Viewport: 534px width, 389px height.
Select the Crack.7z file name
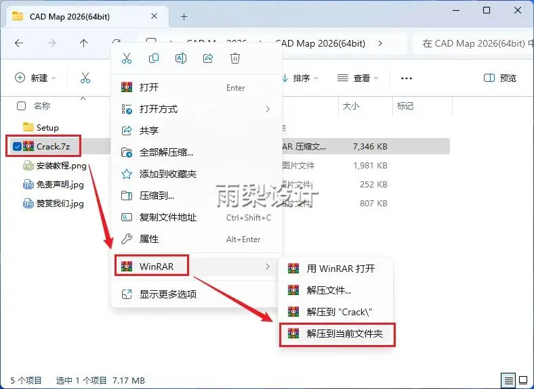53,147
